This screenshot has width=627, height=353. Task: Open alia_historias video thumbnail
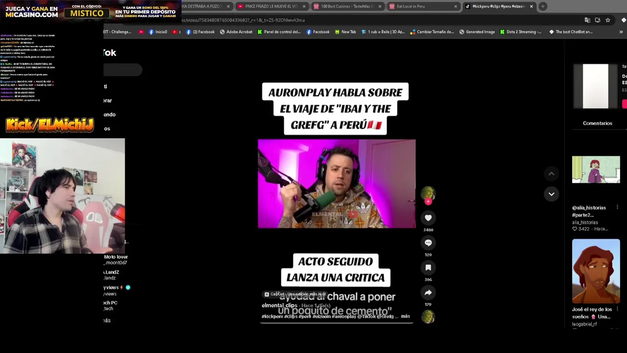[596, 170]
